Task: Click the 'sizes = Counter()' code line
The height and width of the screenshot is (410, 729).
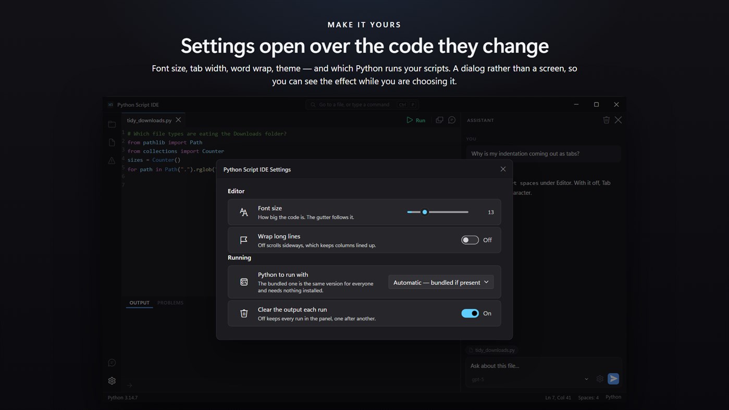Action: (154, 160)
